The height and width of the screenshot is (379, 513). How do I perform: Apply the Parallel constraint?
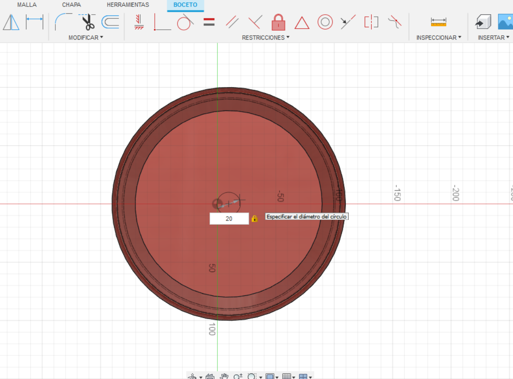(232, 22)
